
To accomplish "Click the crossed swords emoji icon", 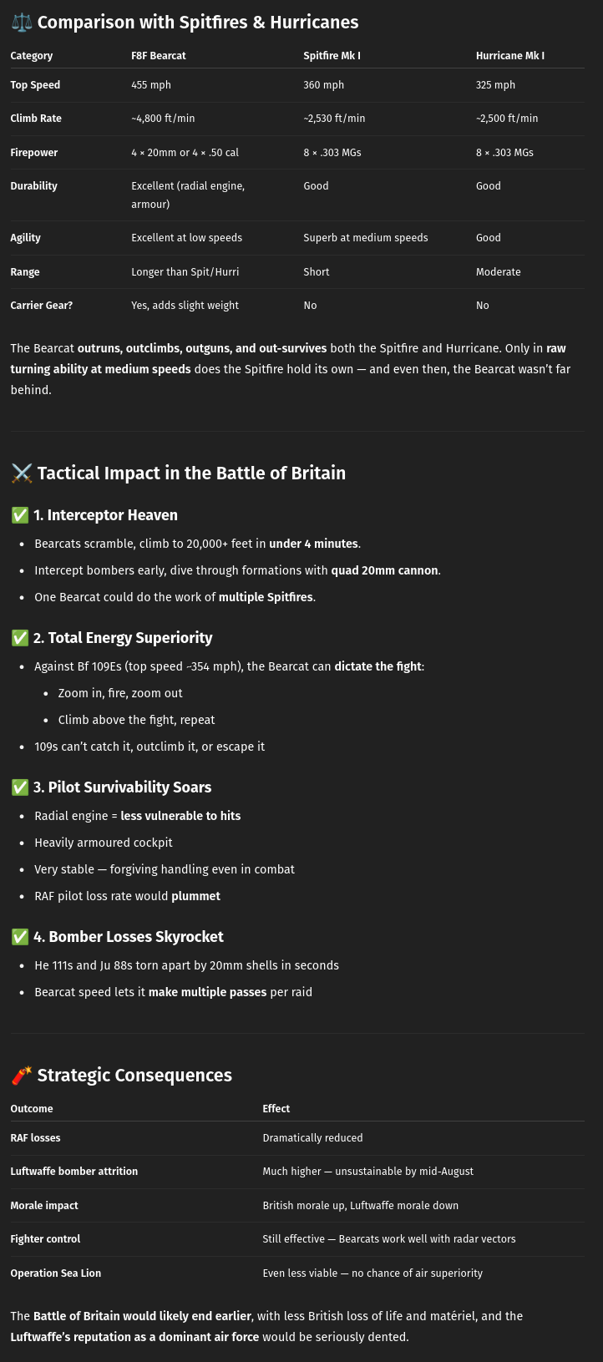I will point(22,473).
